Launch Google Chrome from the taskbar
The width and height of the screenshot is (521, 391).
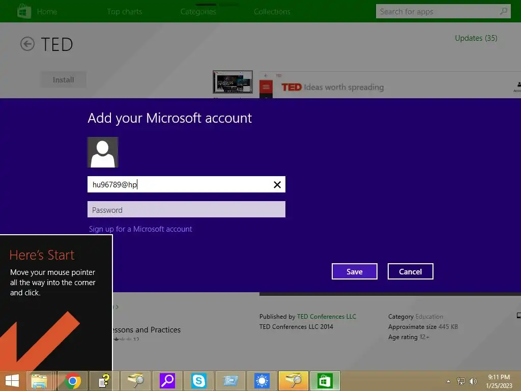coord(73,381)
